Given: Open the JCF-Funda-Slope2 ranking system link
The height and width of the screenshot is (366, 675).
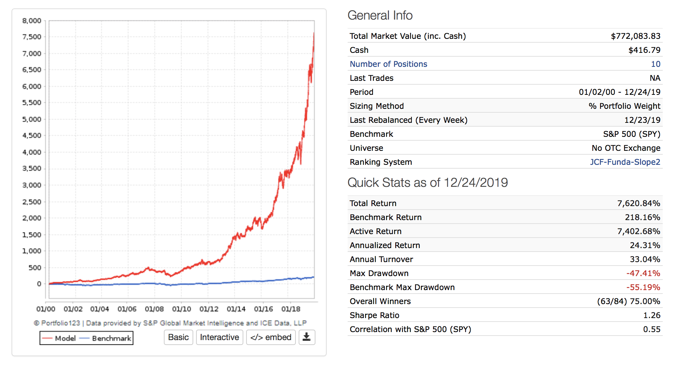Looking at the screenshot, I should [625, 162].
